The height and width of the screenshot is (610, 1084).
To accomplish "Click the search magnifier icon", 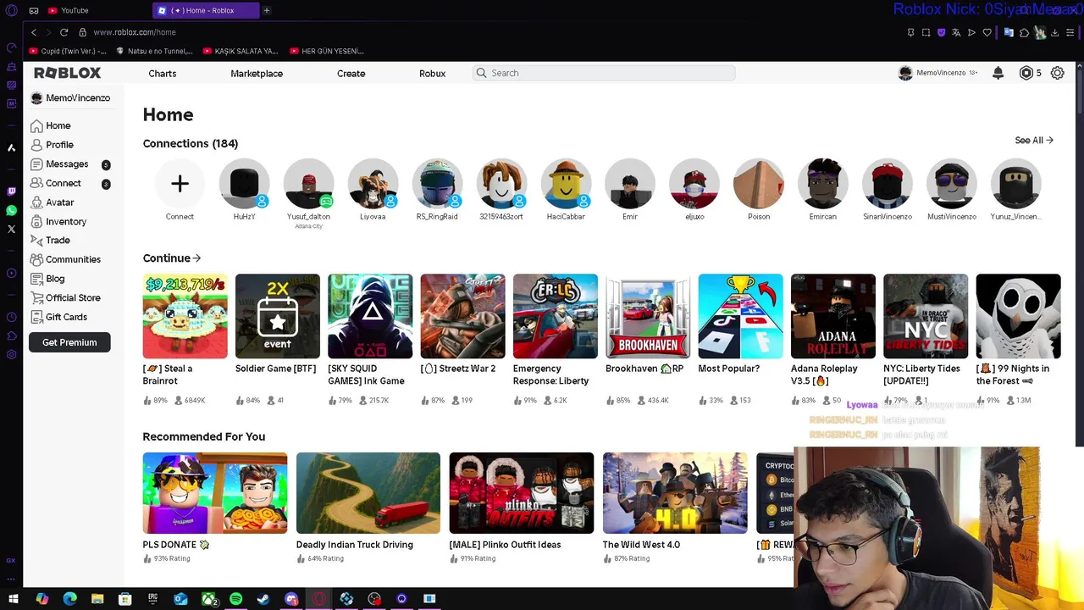I will 482,73.
